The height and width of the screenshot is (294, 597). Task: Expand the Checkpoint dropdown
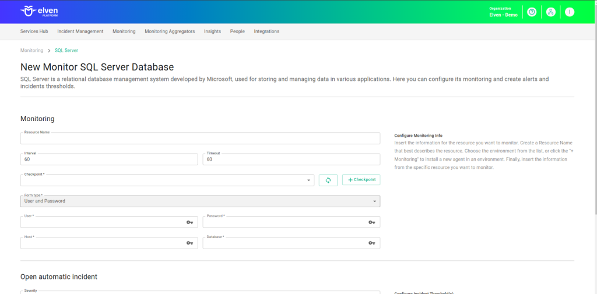click(x=167, y=180)
